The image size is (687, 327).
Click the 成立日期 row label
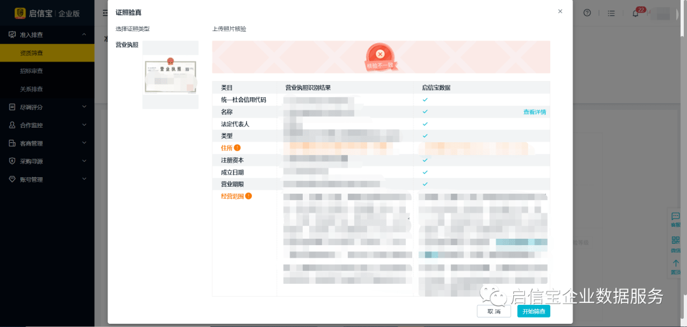coord(232,172)
